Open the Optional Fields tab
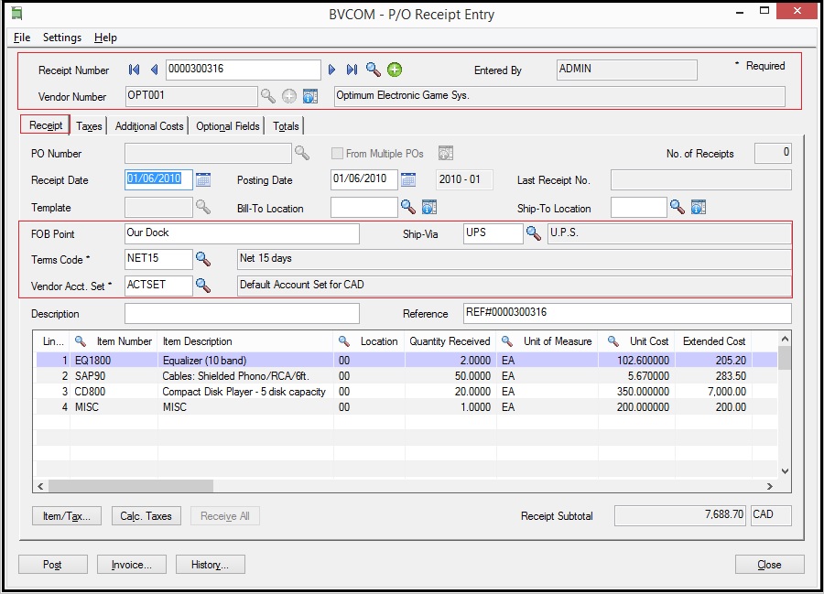The width and height of the screenshot is (824, 594). pos(226,125)
